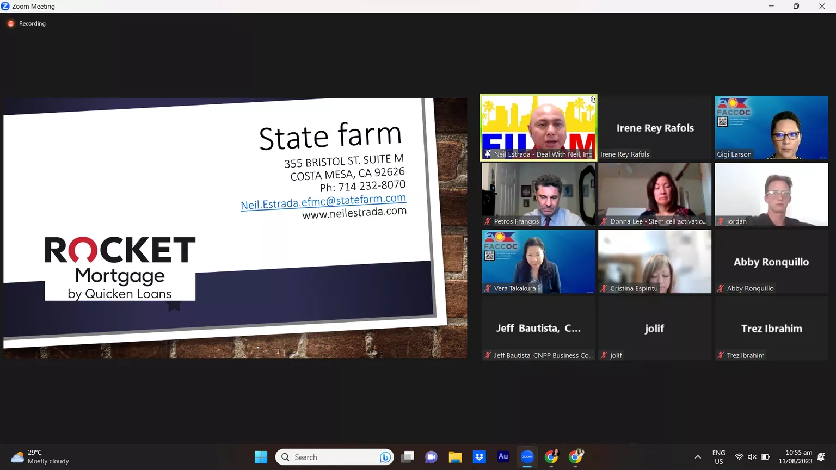Click Vera Takakura's muted microphone icon
Screen dimensions: 836x470
coord(488,288)
